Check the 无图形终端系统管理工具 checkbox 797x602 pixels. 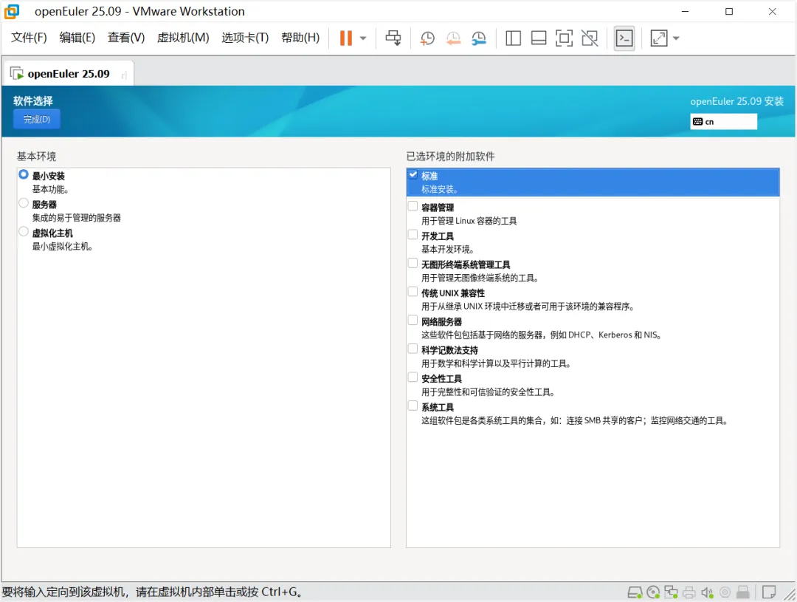413,263
